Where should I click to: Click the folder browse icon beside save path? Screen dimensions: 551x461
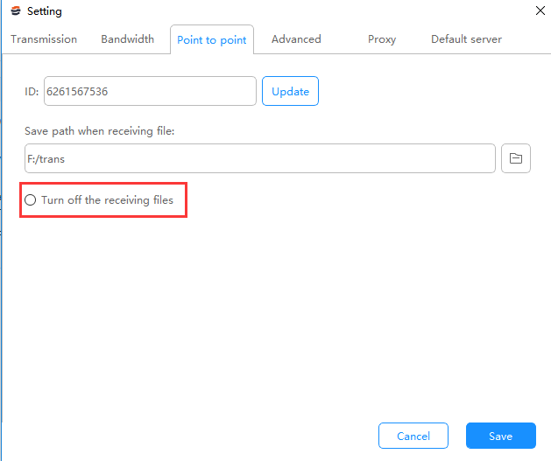point(515,158)
